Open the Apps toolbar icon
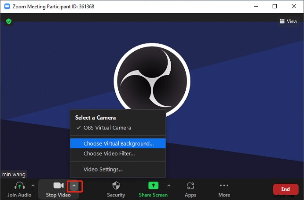Image resolution: width=304 pixels, height=200 pixels. pos(190,186)
